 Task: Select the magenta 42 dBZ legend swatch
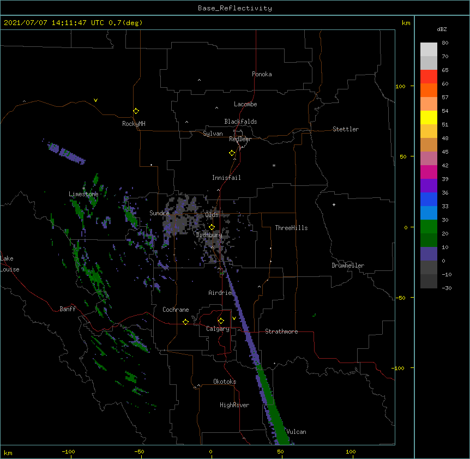coord(429,172)
